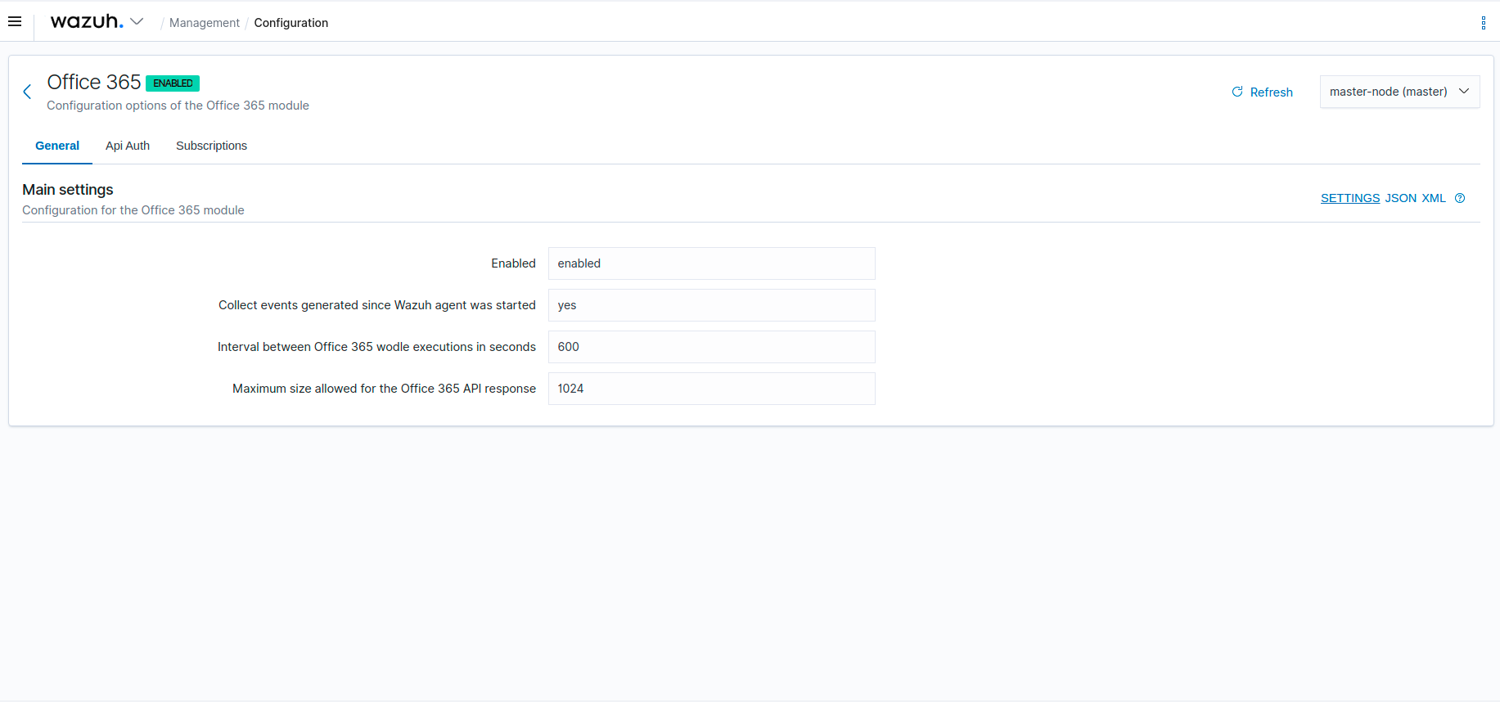This screenshot has width=1500, height=702.
Task: Click the ENABLED status badge
Action: point(173,83)
